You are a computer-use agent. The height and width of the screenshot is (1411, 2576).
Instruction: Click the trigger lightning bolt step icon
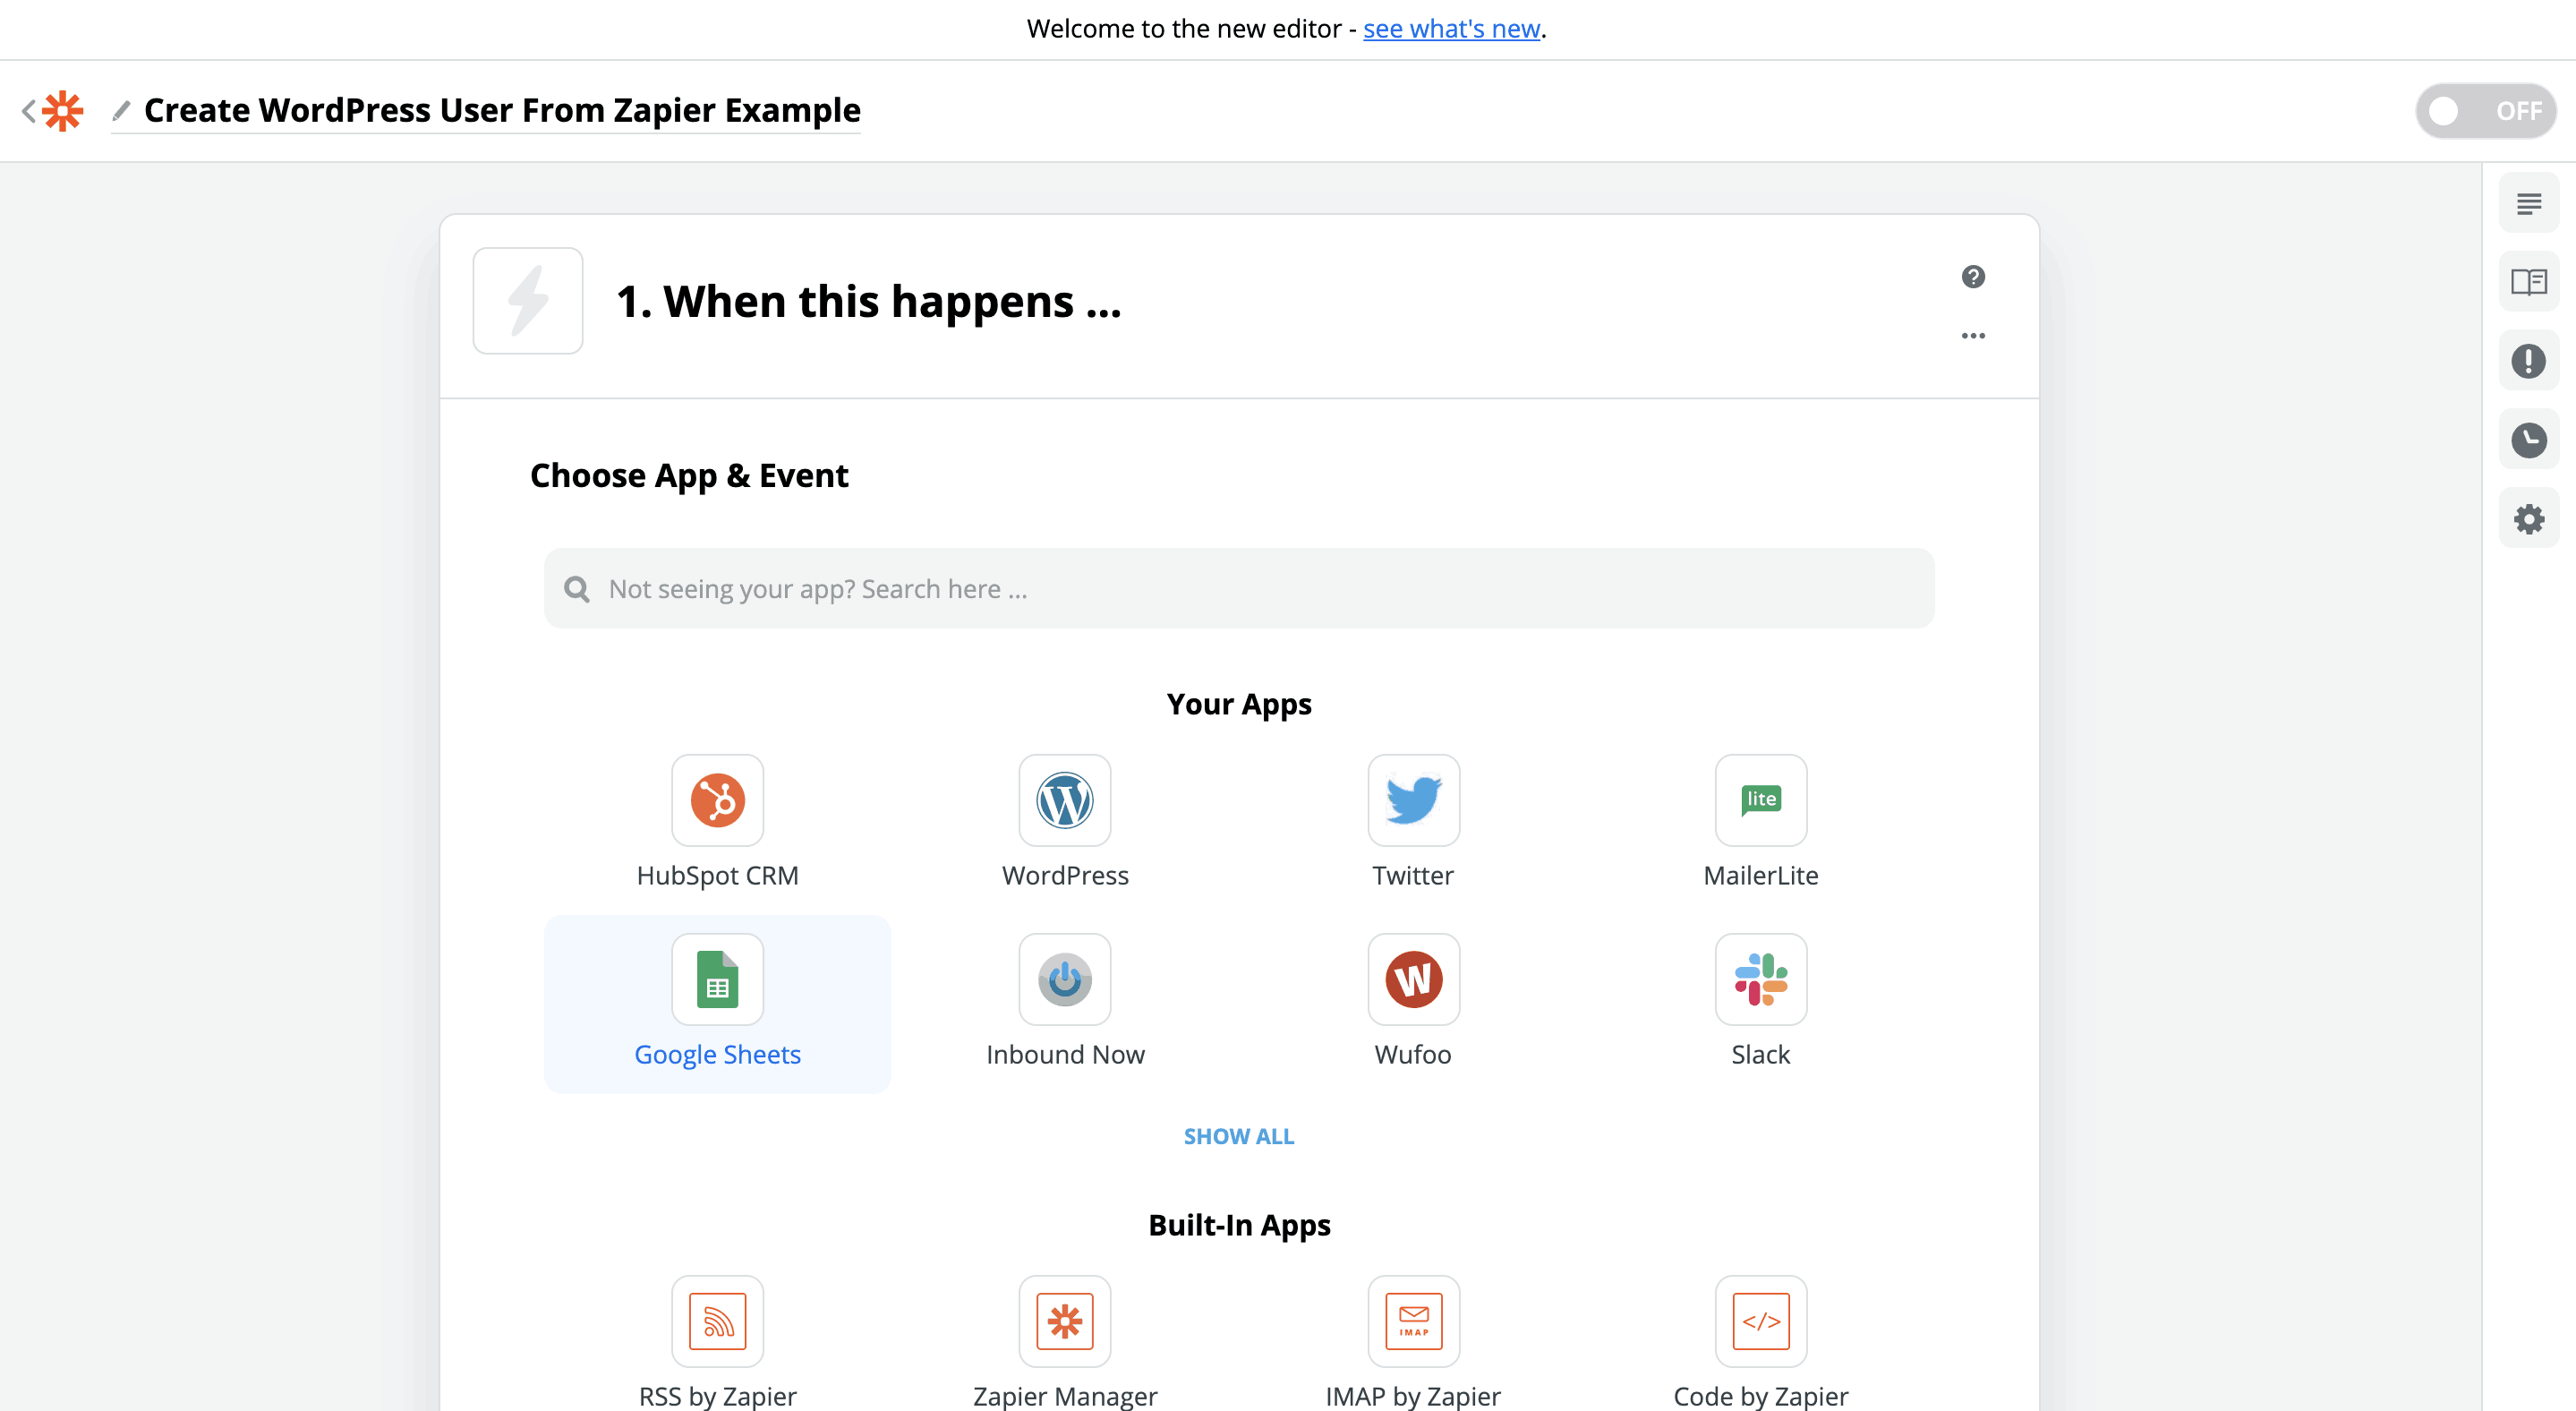coord(527,300)
